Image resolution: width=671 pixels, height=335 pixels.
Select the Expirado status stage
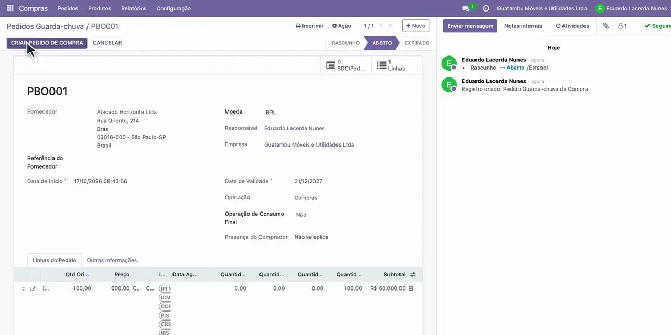417,43
